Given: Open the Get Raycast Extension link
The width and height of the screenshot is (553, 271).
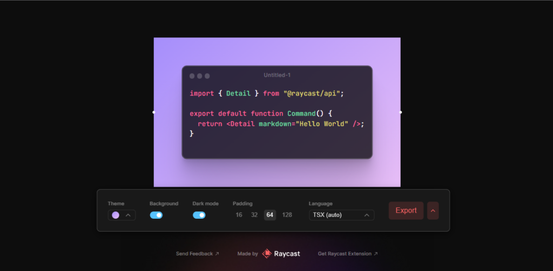Looking at the screenshot, I should [348, 254].
